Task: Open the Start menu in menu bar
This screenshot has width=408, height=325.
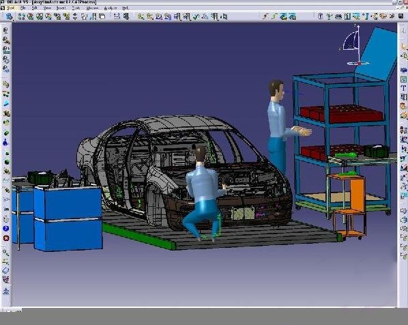Action: (x=10, y=8)
